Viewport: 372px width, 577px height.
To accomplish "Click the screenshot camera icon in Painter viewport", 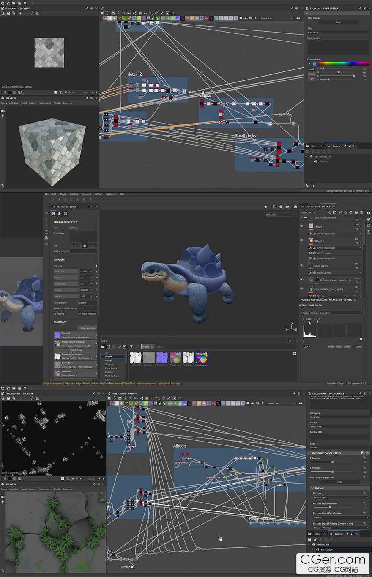I will [295, 207].
